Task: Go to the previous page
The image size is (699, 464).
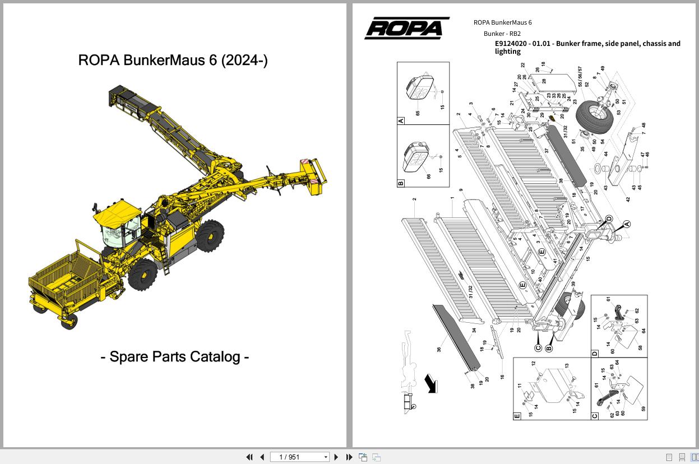Action: (262, 457)
